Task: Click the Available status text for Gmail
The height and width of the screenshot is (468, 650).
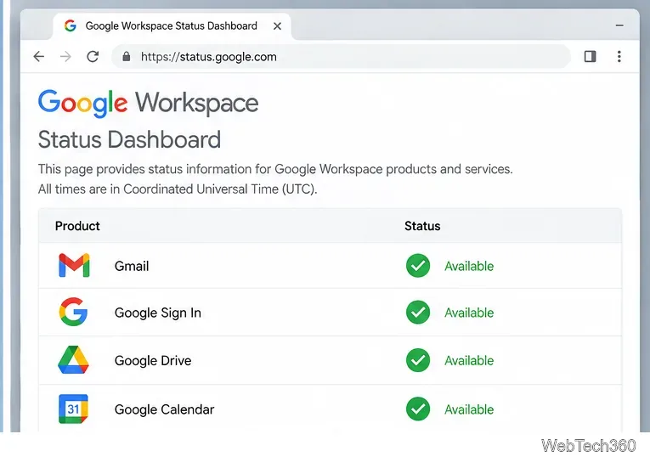Action: [469, 266]
